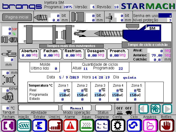
Task: Open the Alarme warning triangle icon
Action: tap(70, 125)
